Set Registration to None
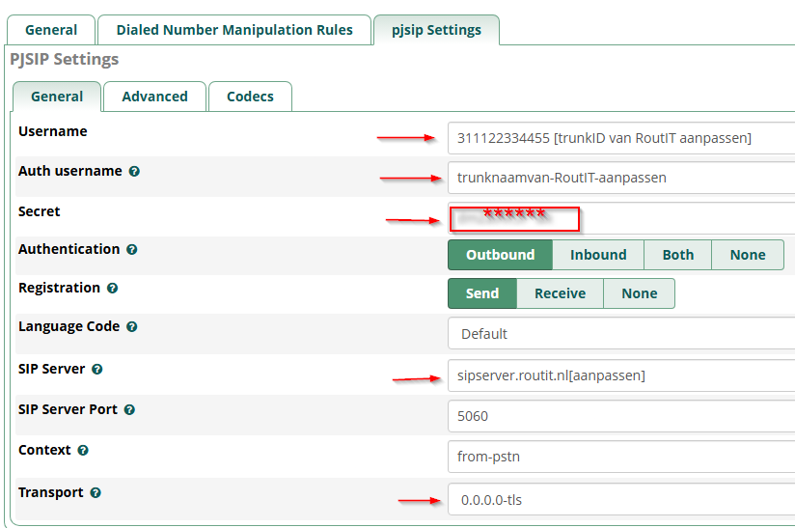This screenshot has width=795, height=528. click(x=639, y=293)
